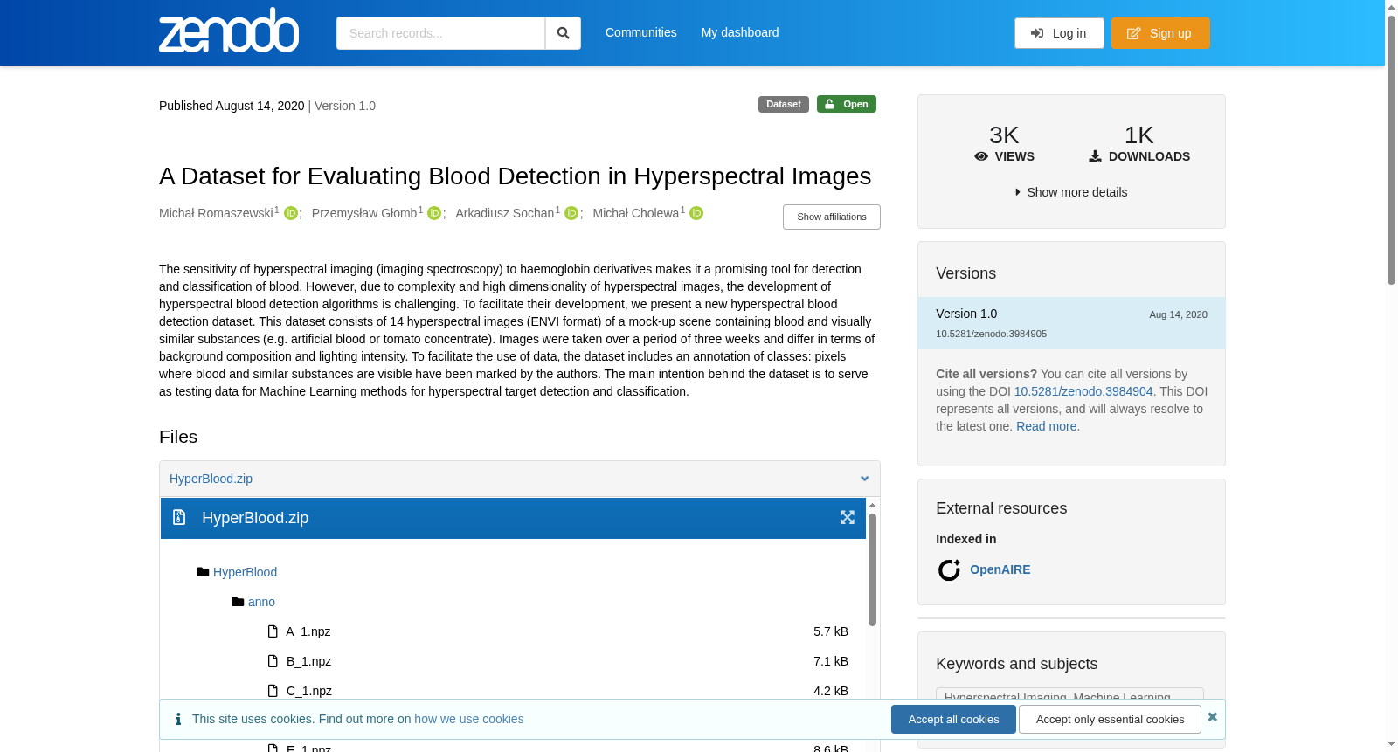The image size is (1398, 752).
Task: Click the OpenAIRE logo icon
Action: [x=949, y=570]
